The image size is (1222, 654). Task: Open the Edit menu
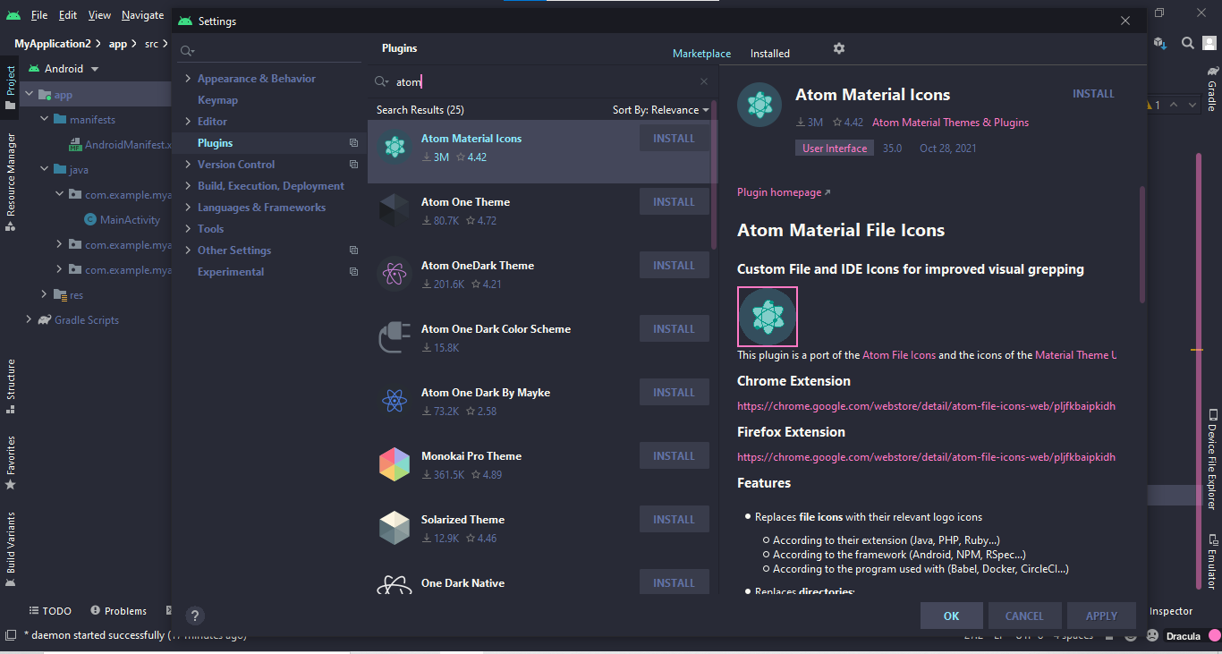pyautogui.click(x=68, y=15)
